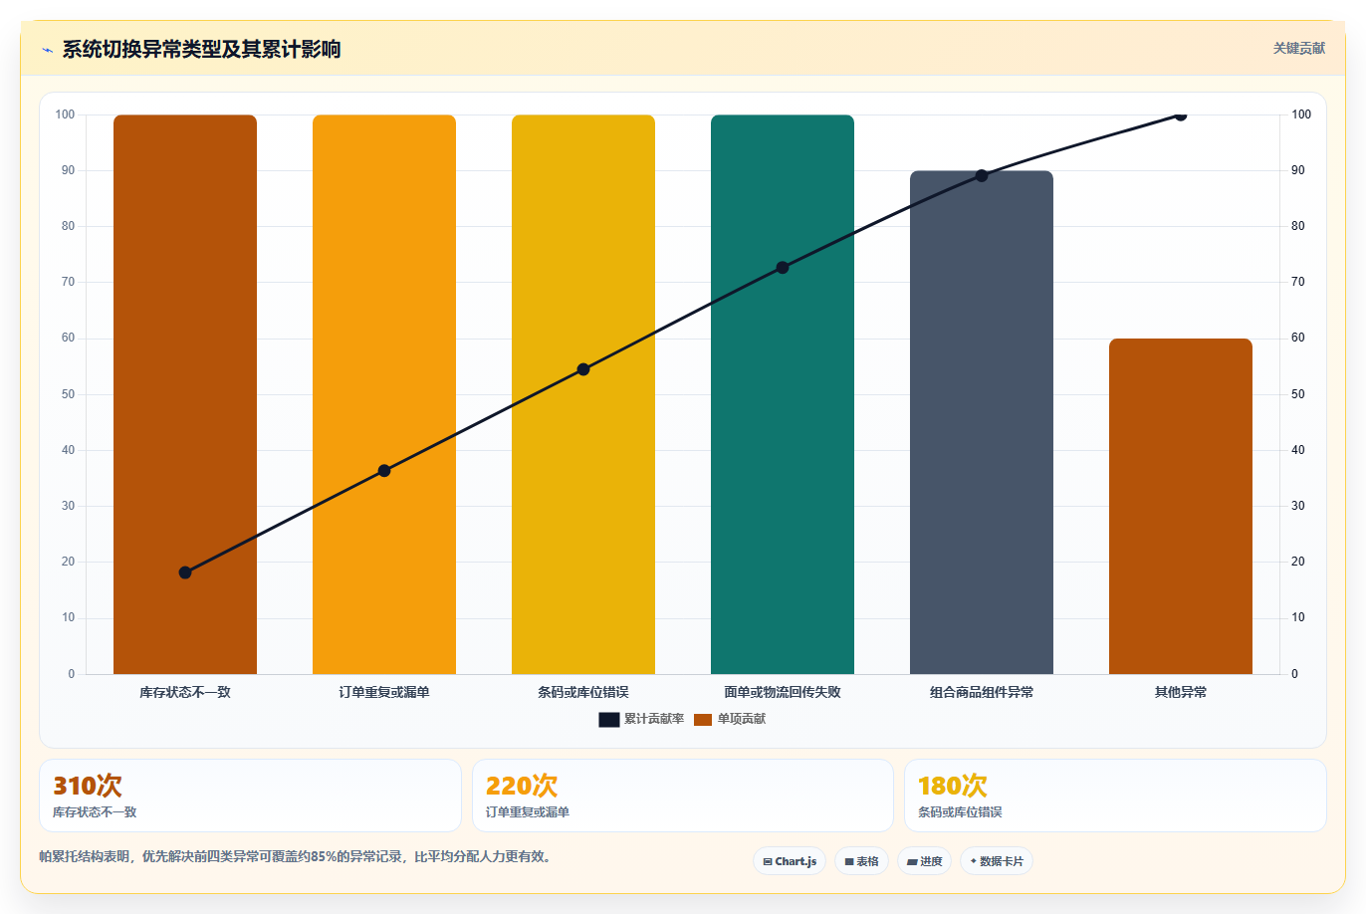Click the 库存状态不一致 bar

[185, 394]
